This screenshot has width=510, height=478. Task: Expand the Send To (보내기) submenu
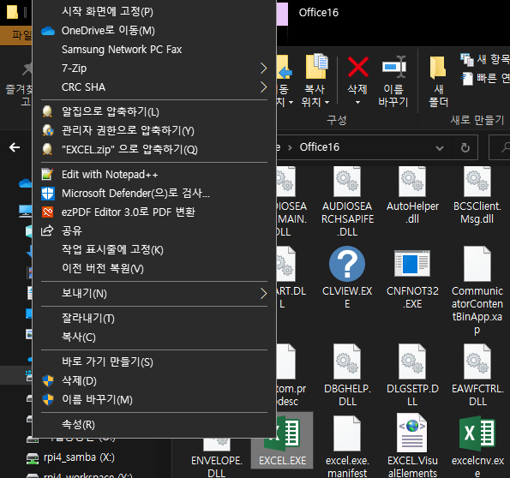coord(154,294)
